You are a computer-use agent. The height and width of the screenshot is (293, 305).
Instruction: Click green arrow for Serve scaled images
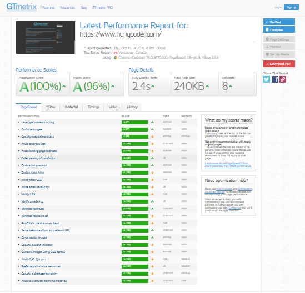(152, 238)
